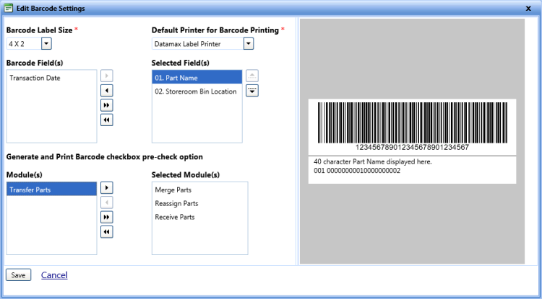Move selected field down in order

tap(252, 91)
